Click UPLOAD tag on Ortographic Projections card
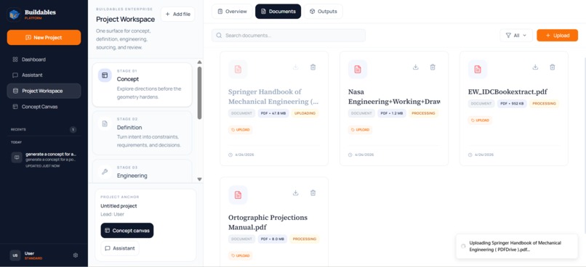 click(x=241, y=256)
